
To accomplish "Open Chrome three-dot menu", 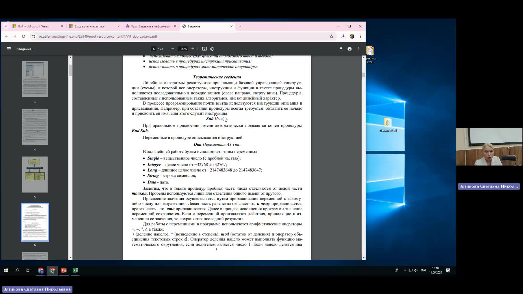I will pyautogui.click(x=360, y=36).
